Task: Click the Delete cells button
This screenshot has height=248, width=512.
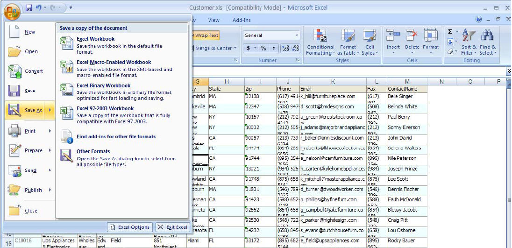Action: (x=412, y=42)
